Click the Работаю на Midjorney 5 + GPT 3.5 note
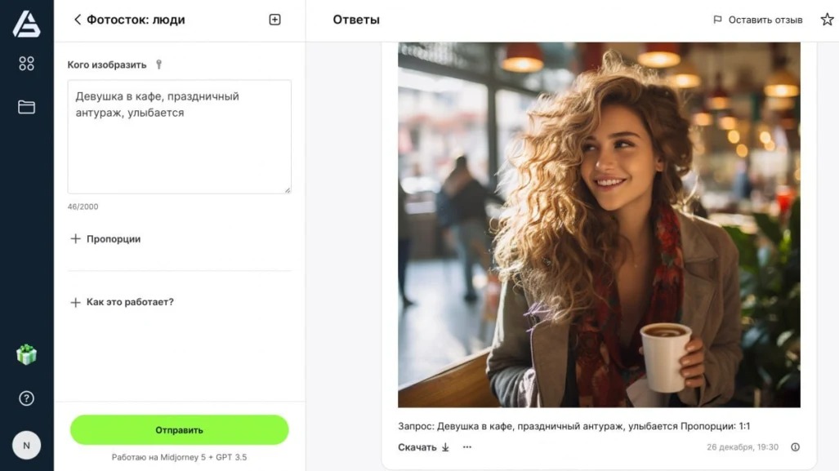The width and height of the screenshot is (839, 471). coord(179,457)
